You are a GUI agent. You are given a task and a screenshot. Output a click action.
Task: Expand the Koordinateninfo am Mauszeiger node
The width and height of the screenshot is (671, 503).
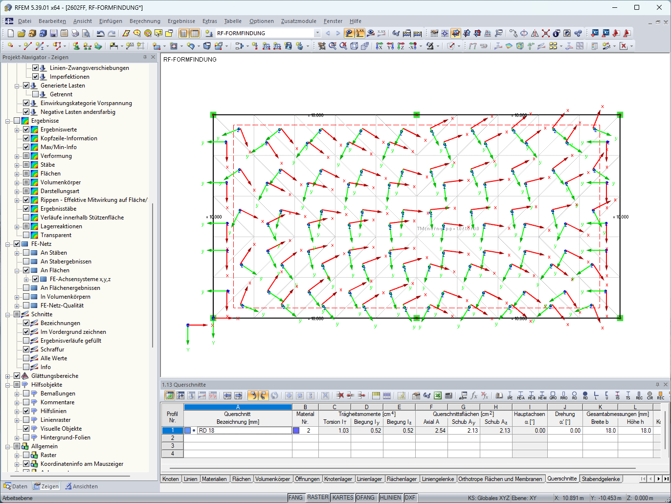17,464
